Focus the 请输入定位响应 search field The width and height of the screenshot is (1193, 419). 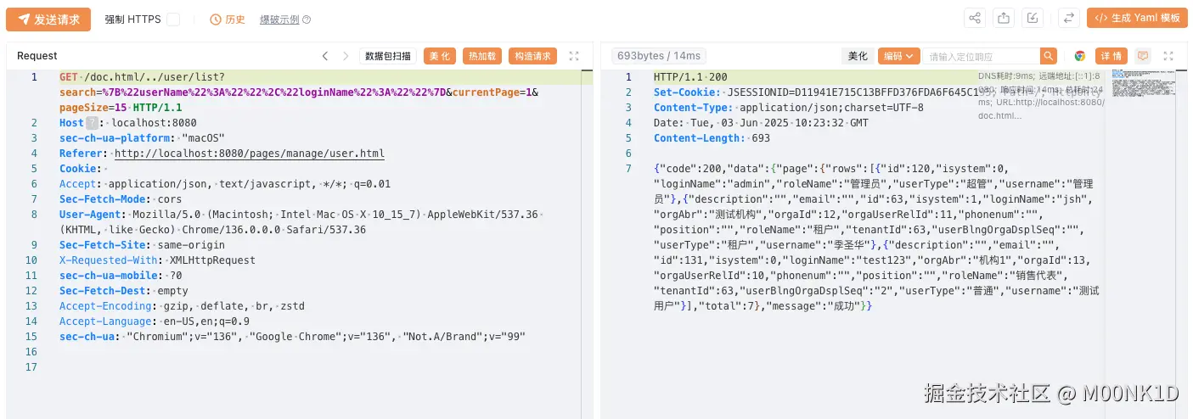(982, 56)
